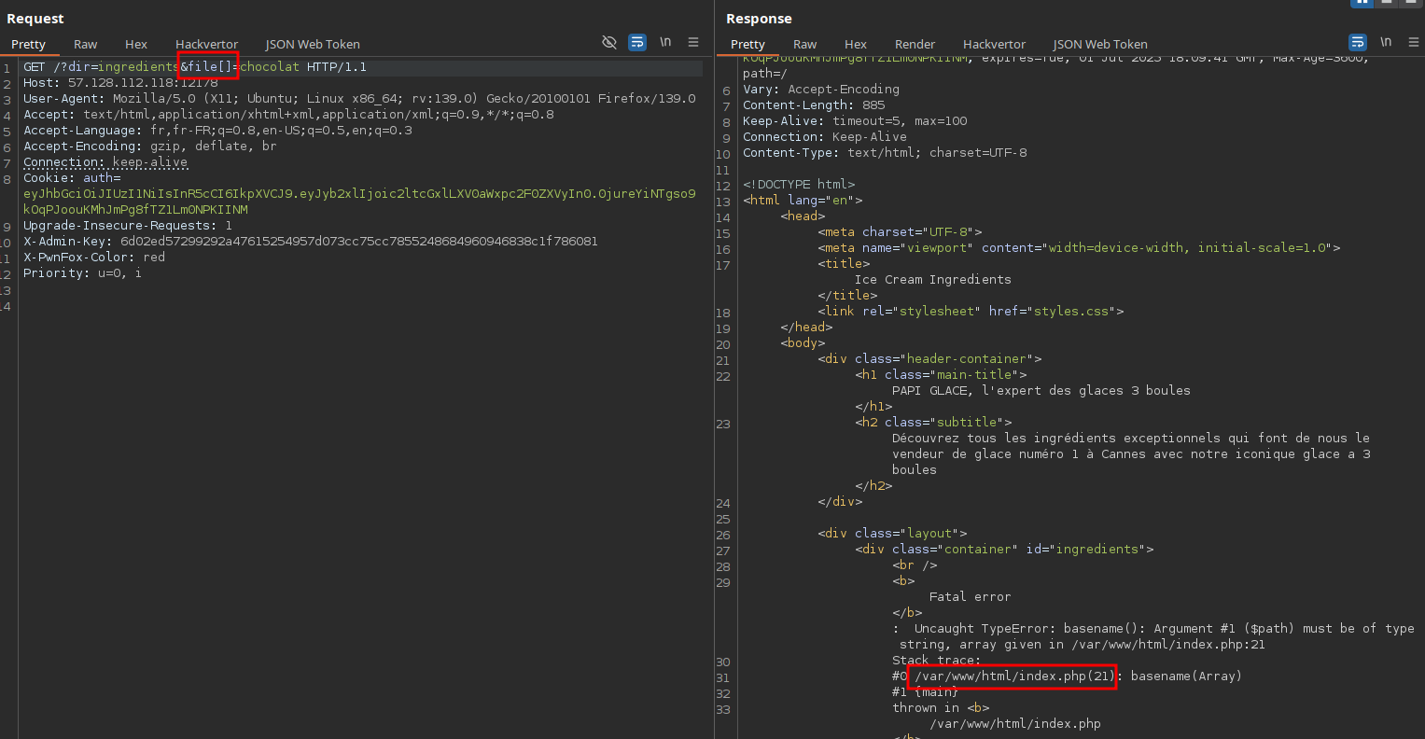Click the 'Stack trace:' line
This screenshot has width=1425, height=739.
[x=937, y=661]
